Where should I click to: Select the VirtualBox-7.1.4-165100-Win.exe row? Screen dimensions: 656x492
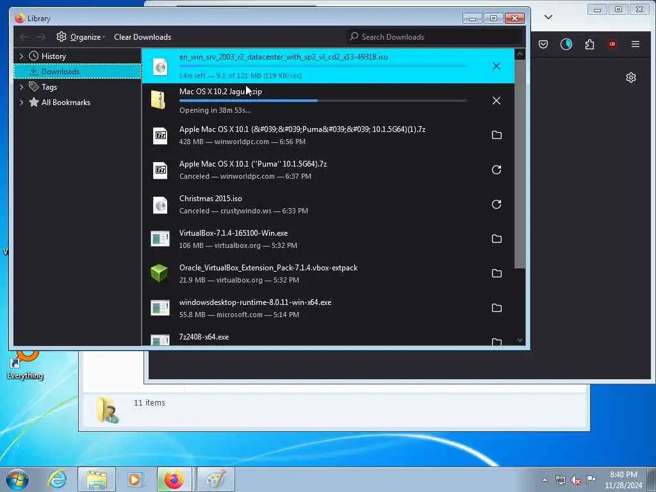tap(328, 239)
